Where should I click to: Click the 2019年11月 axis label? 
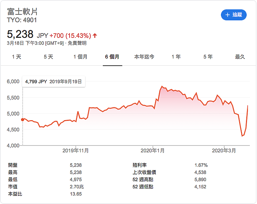click(76, 151)
